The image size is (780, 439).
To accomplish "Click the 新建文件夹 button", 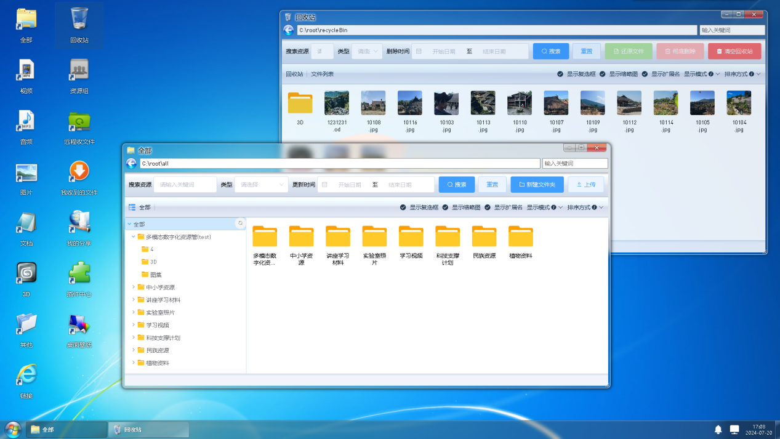I will (537, 185).
